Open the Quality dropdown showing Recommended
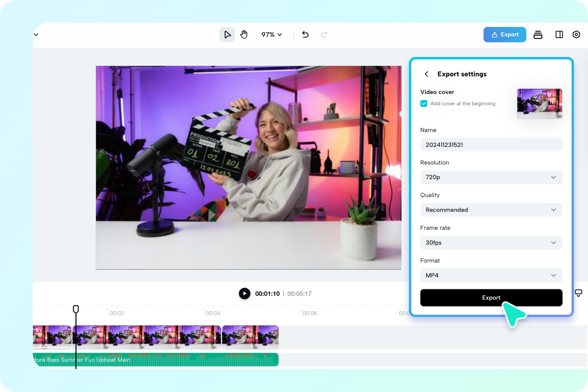Screen dimensions: 588x392 pos(491,210)
